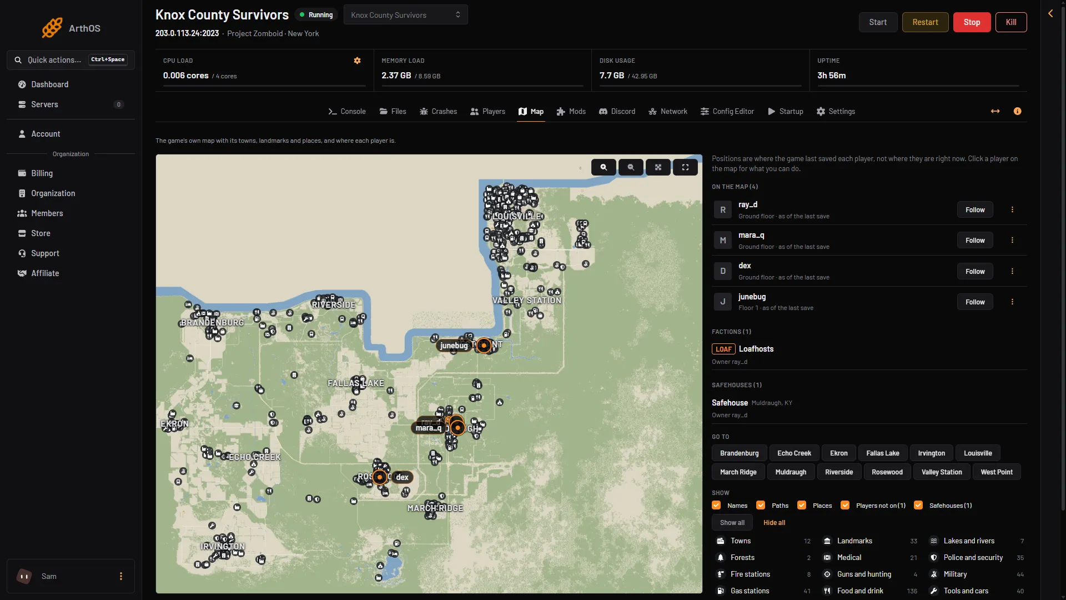Toggle Players not on checkbox

845,506
